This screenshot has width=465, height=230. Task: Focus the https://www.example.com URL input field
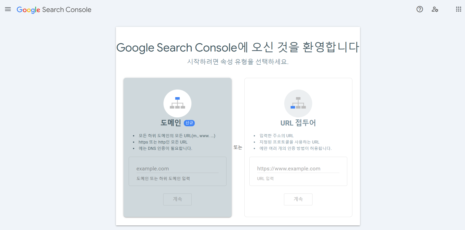tap(298, 169)
